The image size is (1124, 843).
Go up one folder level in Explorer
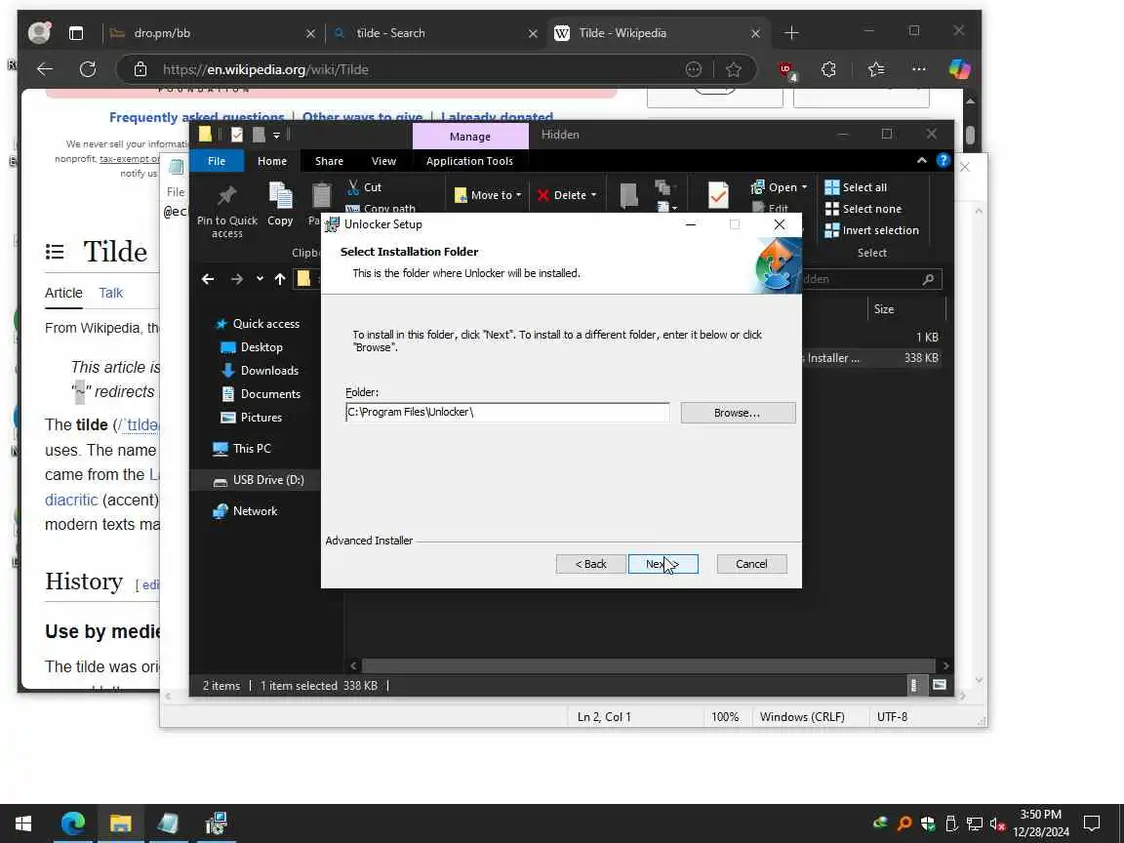click(x=280, y=279)
